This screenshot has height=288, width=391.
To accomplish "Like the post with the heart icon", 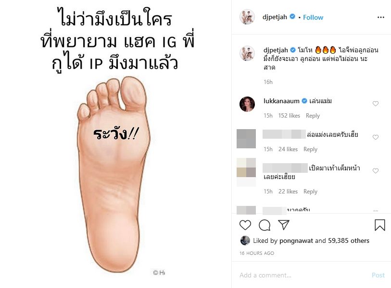I will click(245, 225).
